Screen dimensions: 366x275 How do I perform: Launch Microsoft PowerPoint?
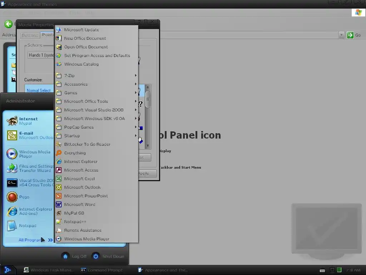point(97,196)
